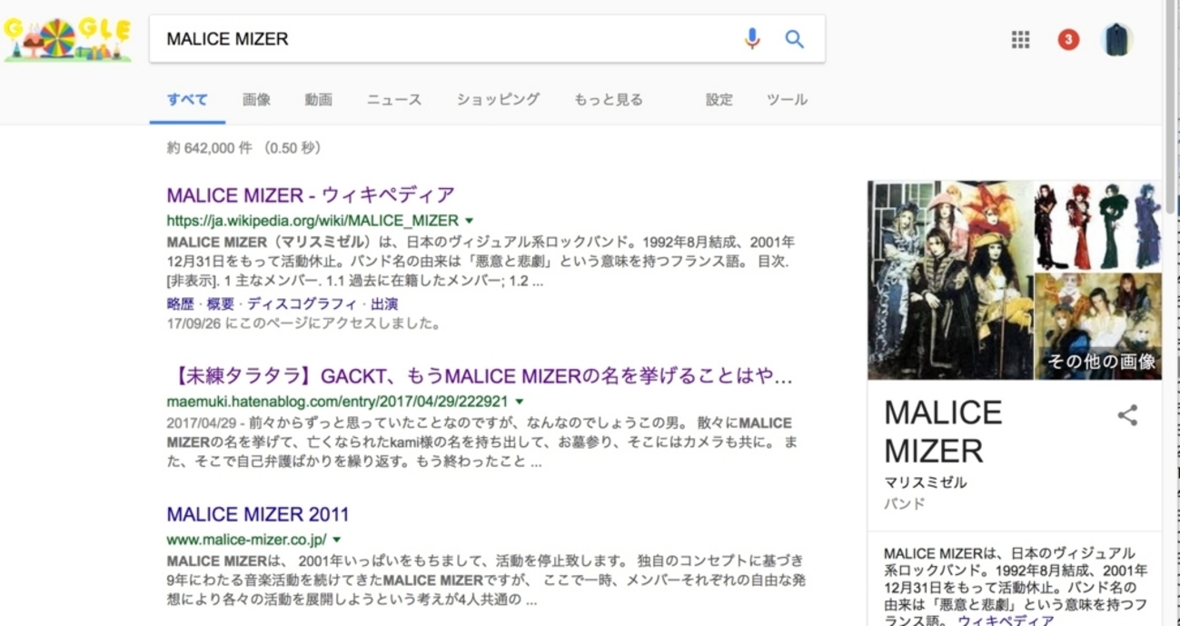Image resolution: width=1180 pixels, height=626 pixels.
Task: Select the すべて tab
Action: (x=187, y=100)
